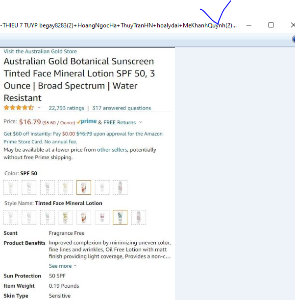Image resolution: width=295 pixels, height=300 pixels.
Task: Open the Visit the Australian Gold Store link
Action: [x=40, y=51]
